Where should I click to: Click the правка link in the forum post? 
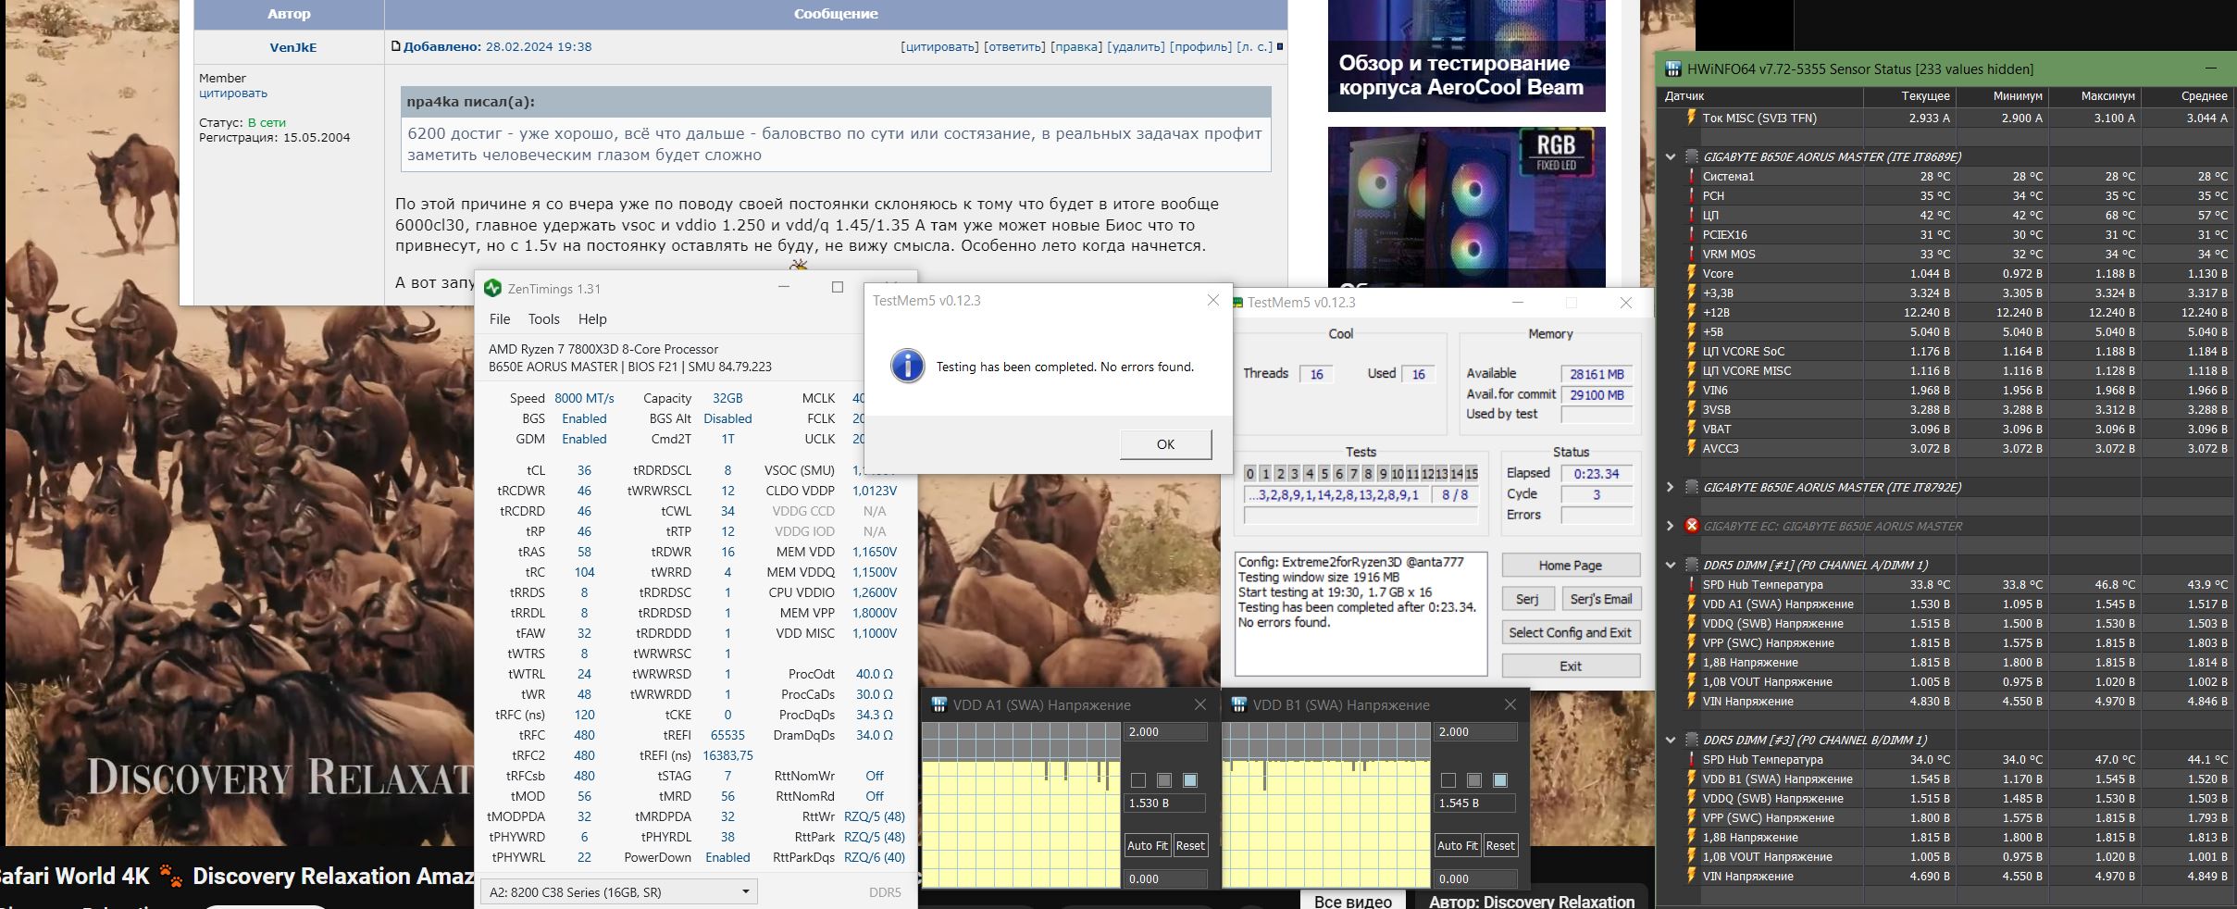[1076, 46]
